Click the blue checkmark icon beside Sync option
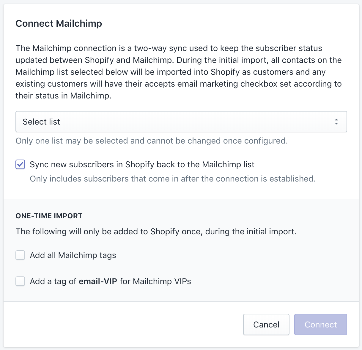Image resolution: width=362 pixels, height=350 pixels. click(x=20, y=164)
